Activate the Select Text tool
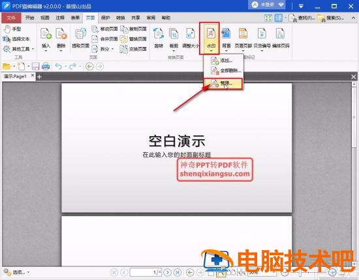 [16, 39]
